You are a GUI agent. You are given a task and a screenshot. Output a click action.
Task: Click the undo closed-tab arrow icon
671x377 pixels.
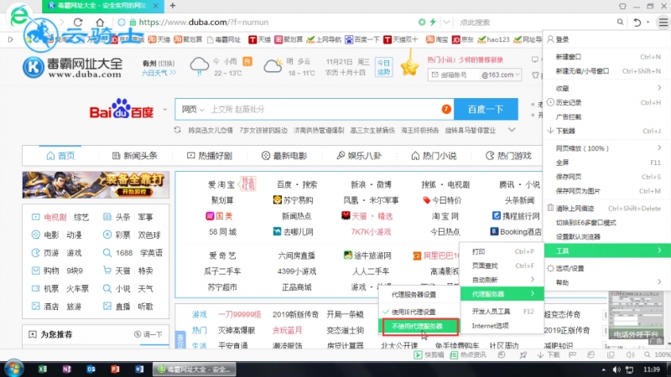637,23
